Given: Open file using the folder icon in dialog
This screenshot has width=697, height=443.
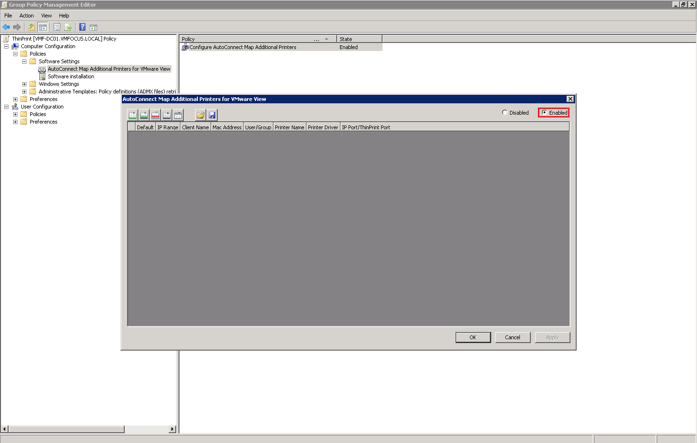Looking at the screenshot, I should tap(201, 115).
